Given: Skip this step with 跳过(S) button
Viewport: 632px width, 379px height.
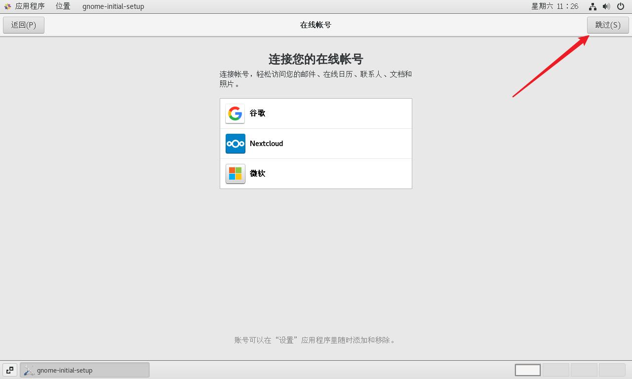Looking at the screenshot, I should [x=608, y=25].
